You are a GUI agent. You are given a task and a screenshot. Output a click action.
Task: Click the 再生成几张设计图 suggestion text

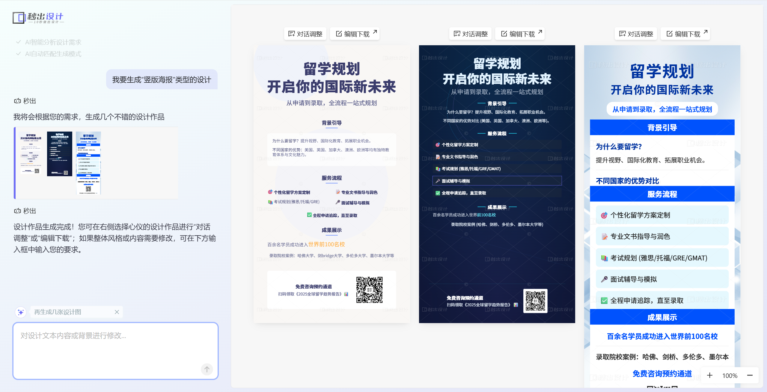58,312
